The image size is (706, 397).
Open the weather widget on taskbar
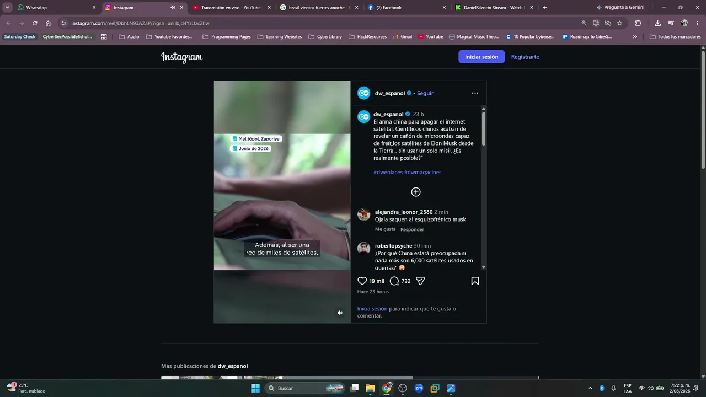pyautogui.click(x=26, y=388)
